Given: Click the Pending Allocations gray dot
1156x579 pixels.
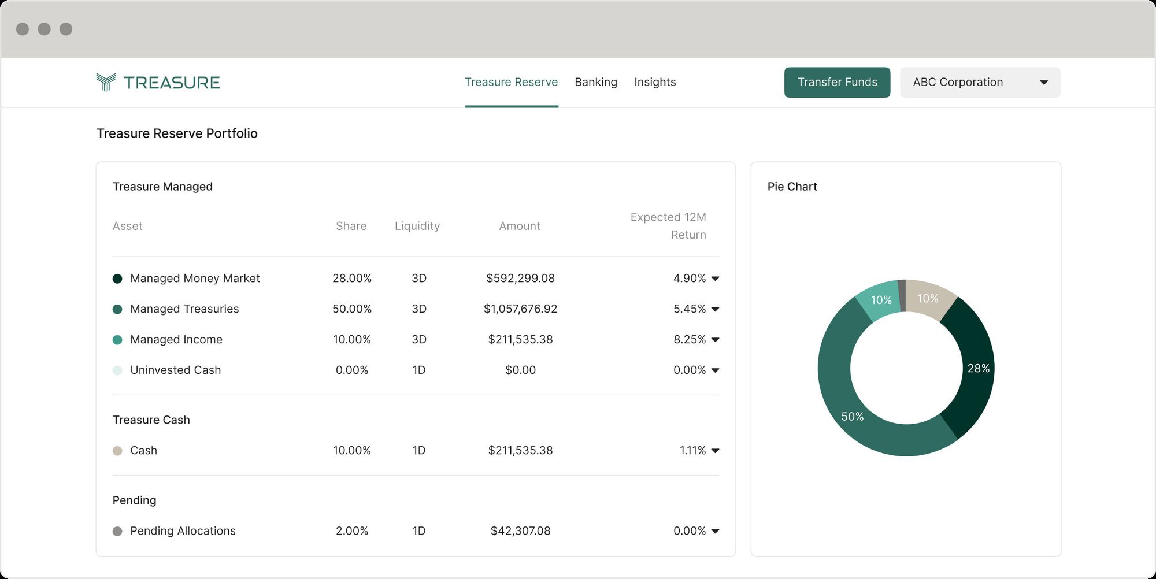Looking at the screenshot, I should pyautogui.click(x=117, y=530).
